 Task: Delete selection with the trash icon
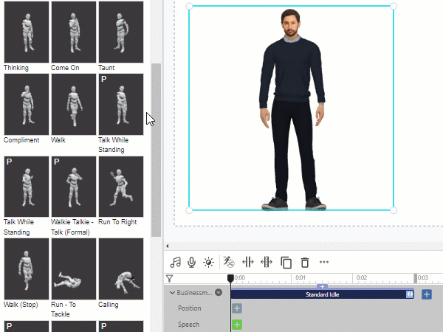coord(305,262)
